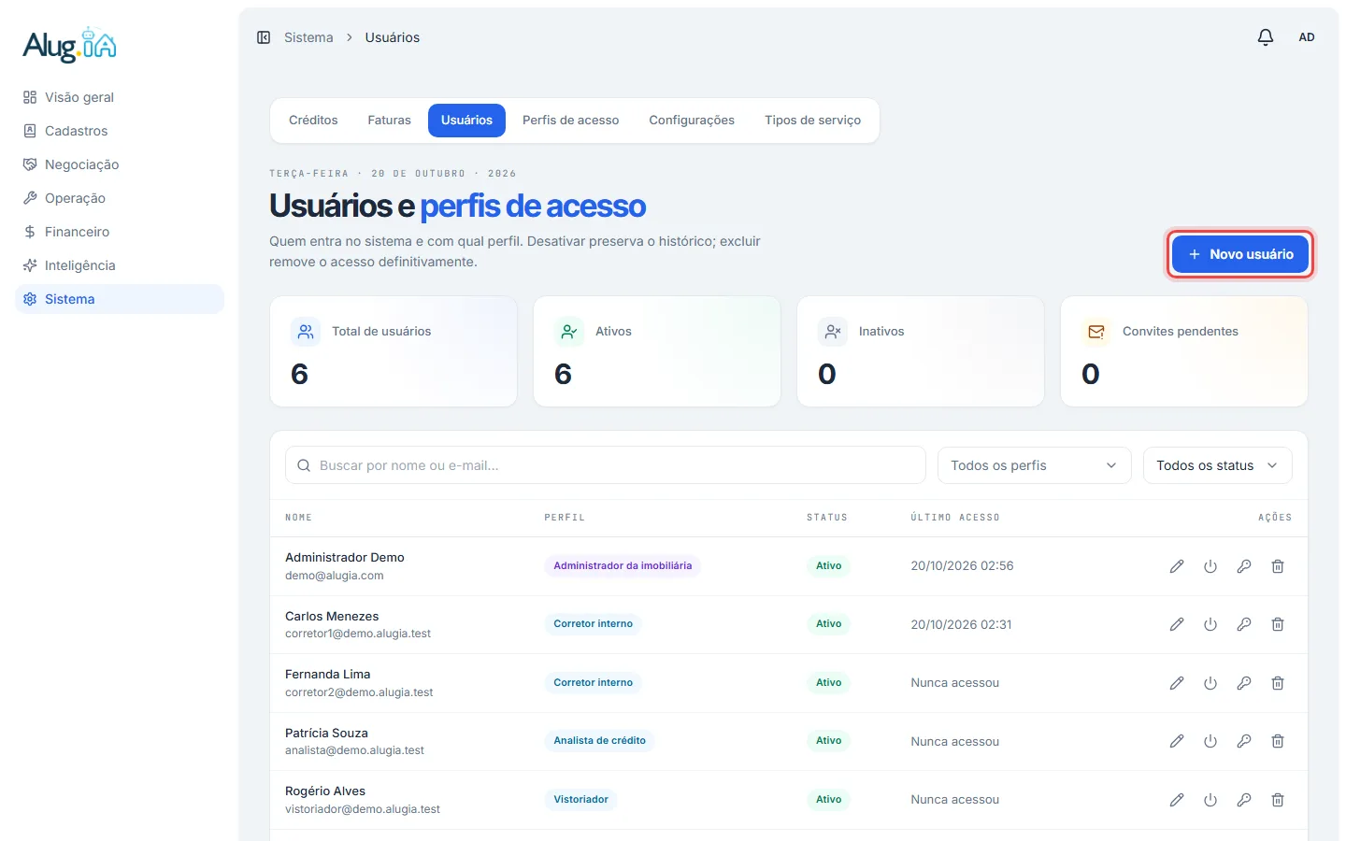Open Inteligência in the sidebar
The image size is (1346, 841).
click(x=120, y=265)
